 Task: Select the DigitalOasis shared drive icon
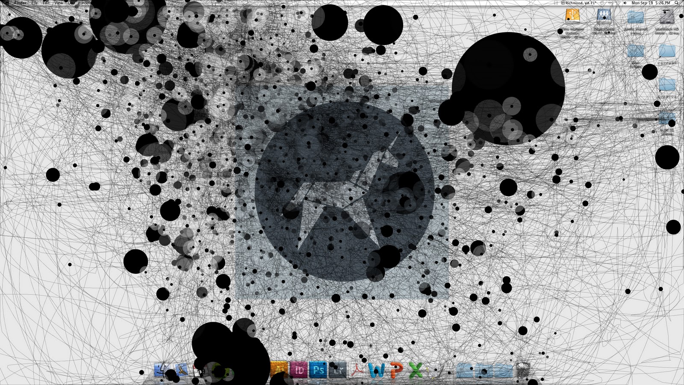pyautogui.click(x=604, y=17)
